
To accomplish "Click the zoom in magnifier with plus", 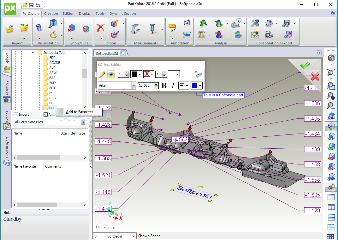I will (331, 96).
